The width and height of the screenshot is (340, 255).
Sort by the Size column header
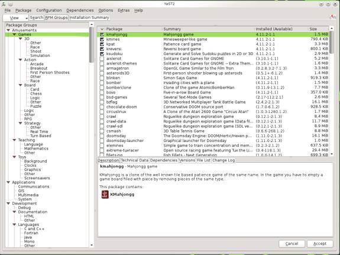click(318, 29)
